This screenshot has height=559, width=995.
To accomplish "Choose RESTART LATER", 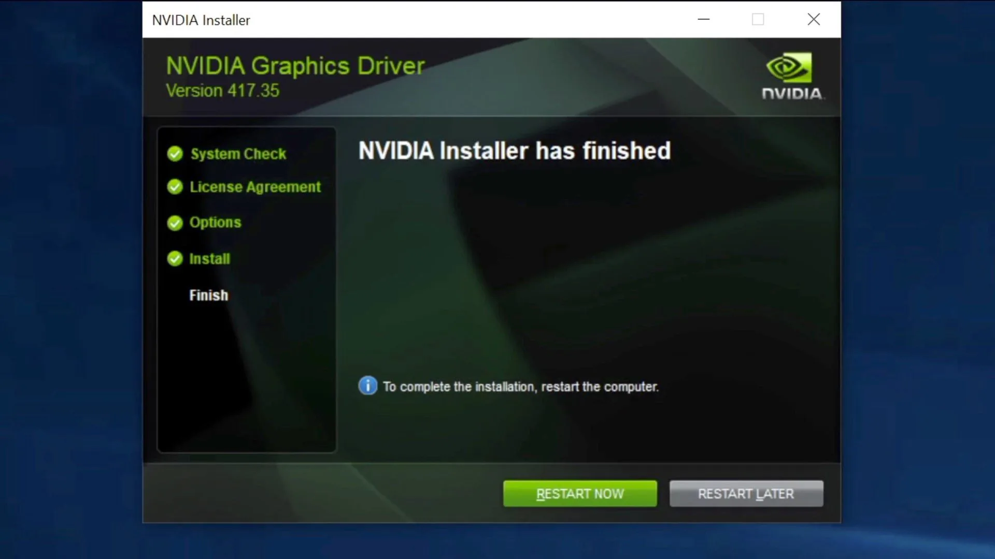I will click(x=746, y=493).
